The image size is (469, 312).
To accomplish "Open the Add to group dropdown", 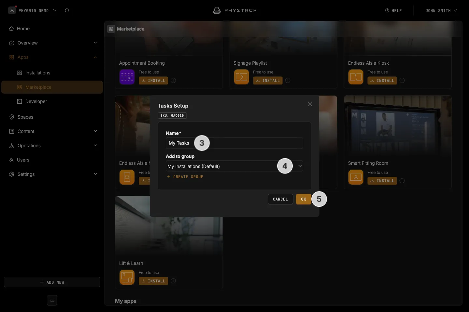I will 234,166.
